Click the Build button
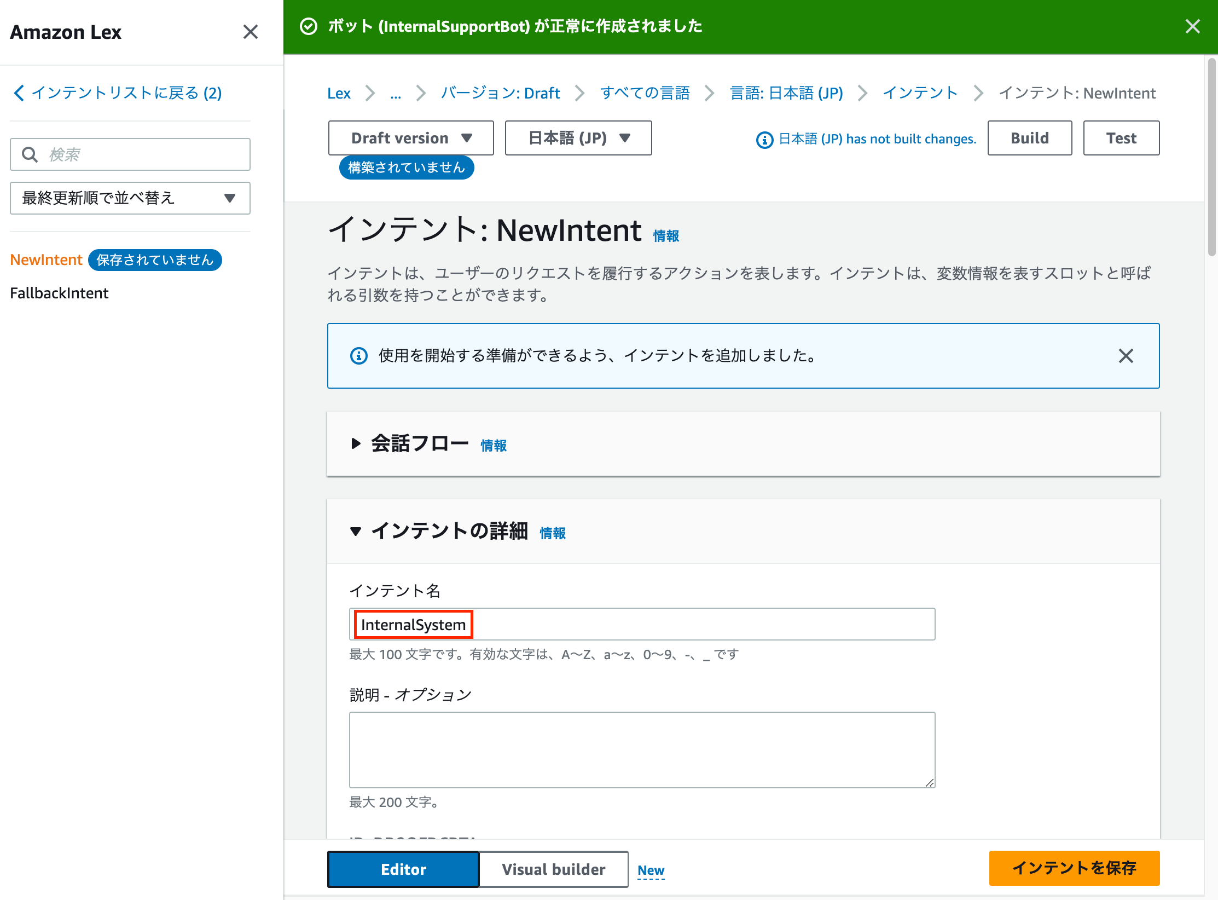The height and width of the screenshot is (900, 1218). (1029, 138)
